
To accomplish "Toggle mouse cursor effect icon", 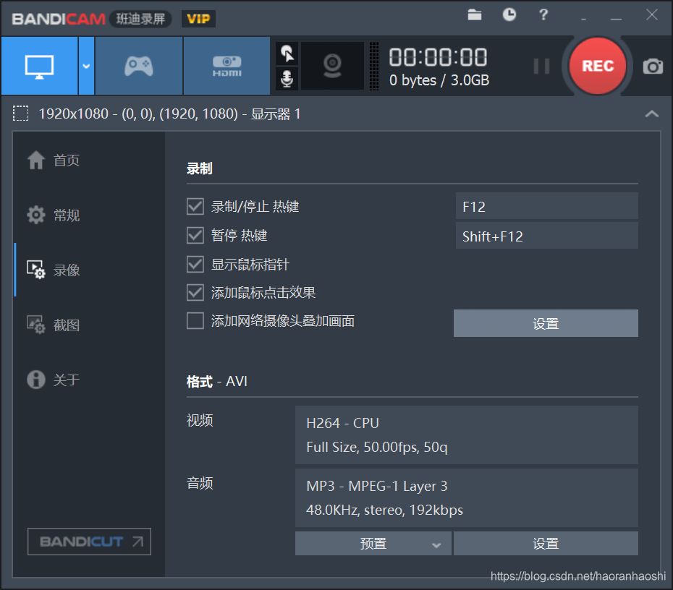I will 287,54.
